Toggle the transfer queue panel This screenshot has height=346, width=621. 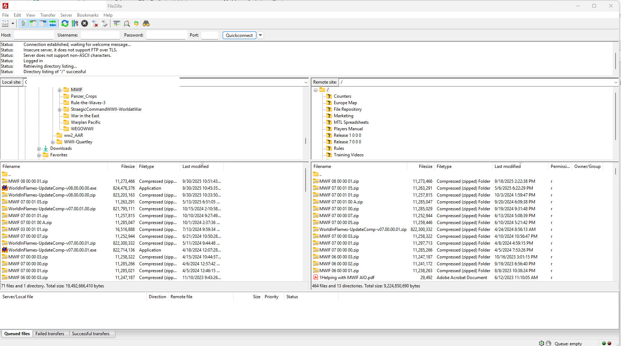[53, 24]
